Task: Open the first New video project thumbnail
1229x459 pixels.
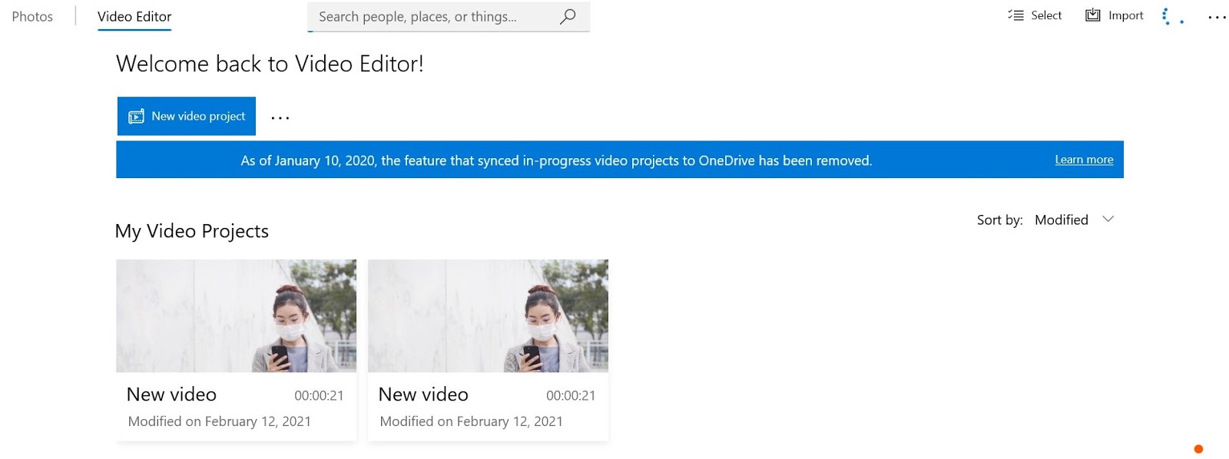Action: click(x=237, y=315)
